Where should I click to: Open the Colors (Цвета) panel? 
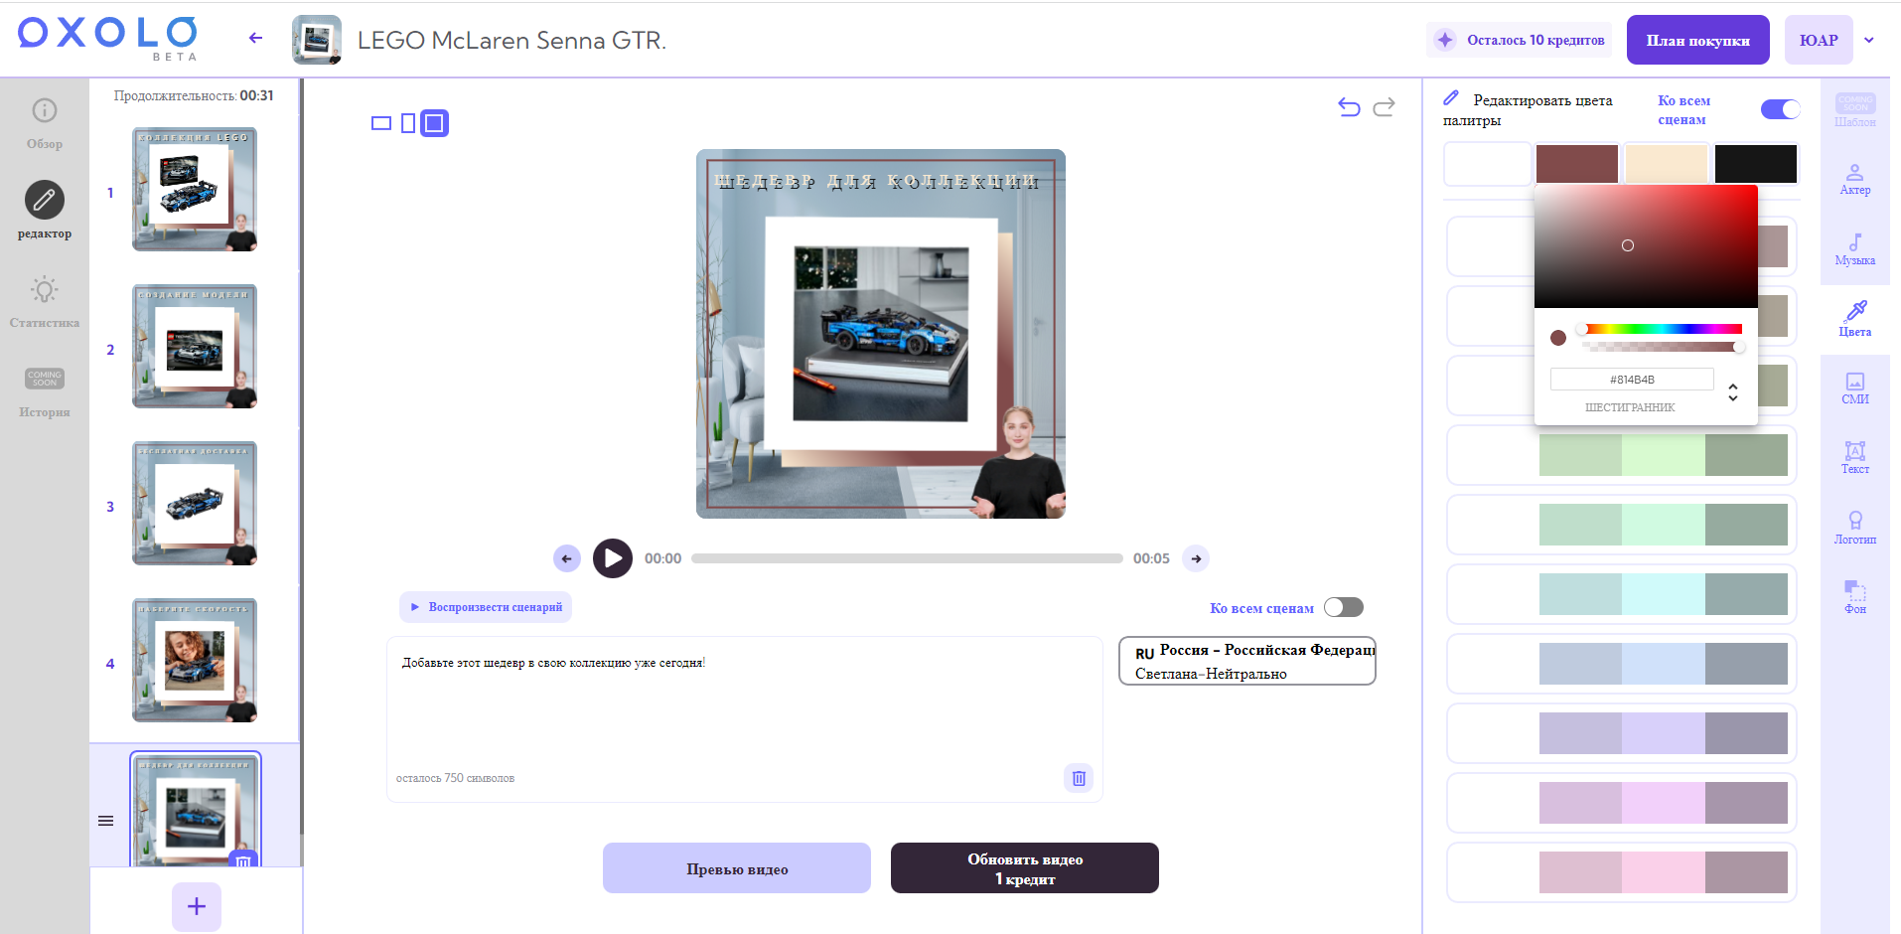(x=1855, y=320)
